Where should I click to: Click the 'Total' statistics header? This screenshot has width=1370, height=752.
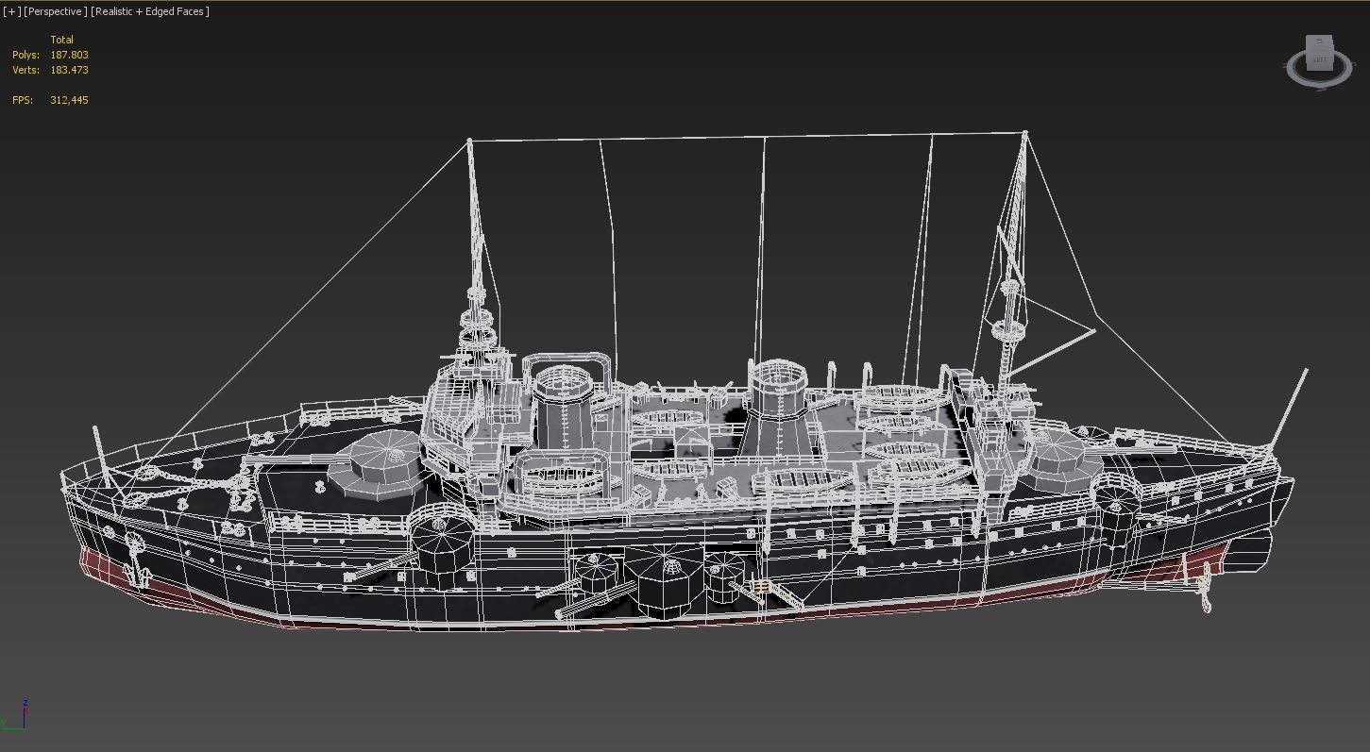pyautogui.click(x=62, y=40)
